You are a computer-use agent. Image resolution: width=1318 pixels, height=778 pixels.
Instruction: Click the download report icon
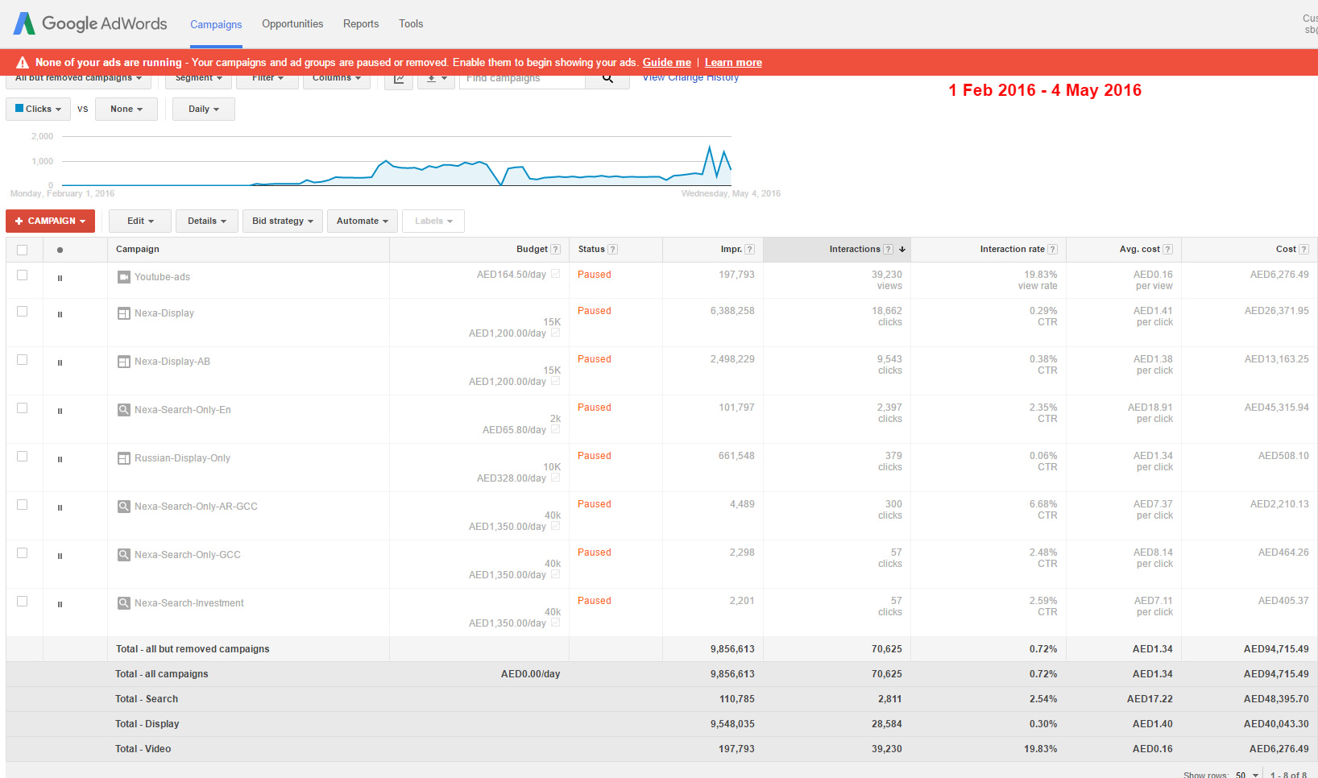click(436, 80)
